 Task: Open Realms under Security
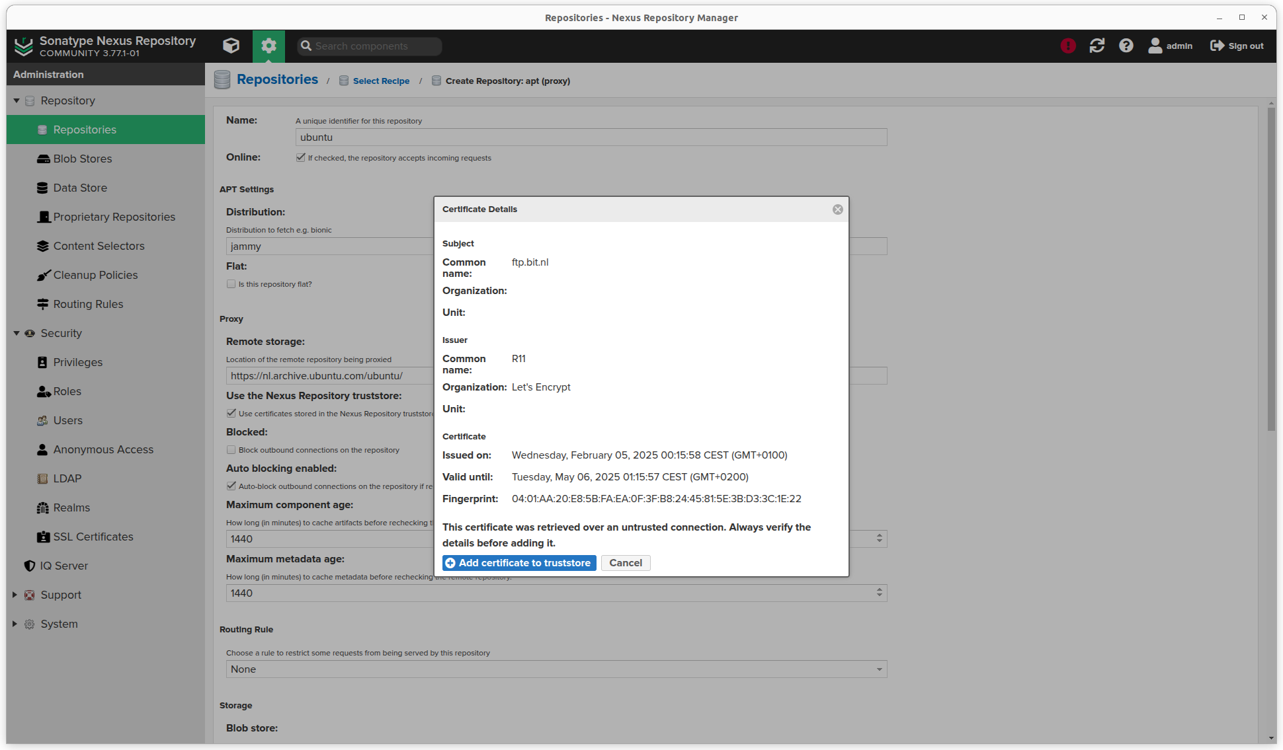pyautogui.click(x=106, y=507)
